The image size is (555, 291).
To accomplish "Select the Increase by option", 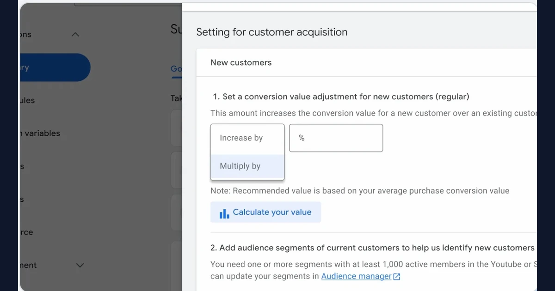I will (x=247, y=138).
